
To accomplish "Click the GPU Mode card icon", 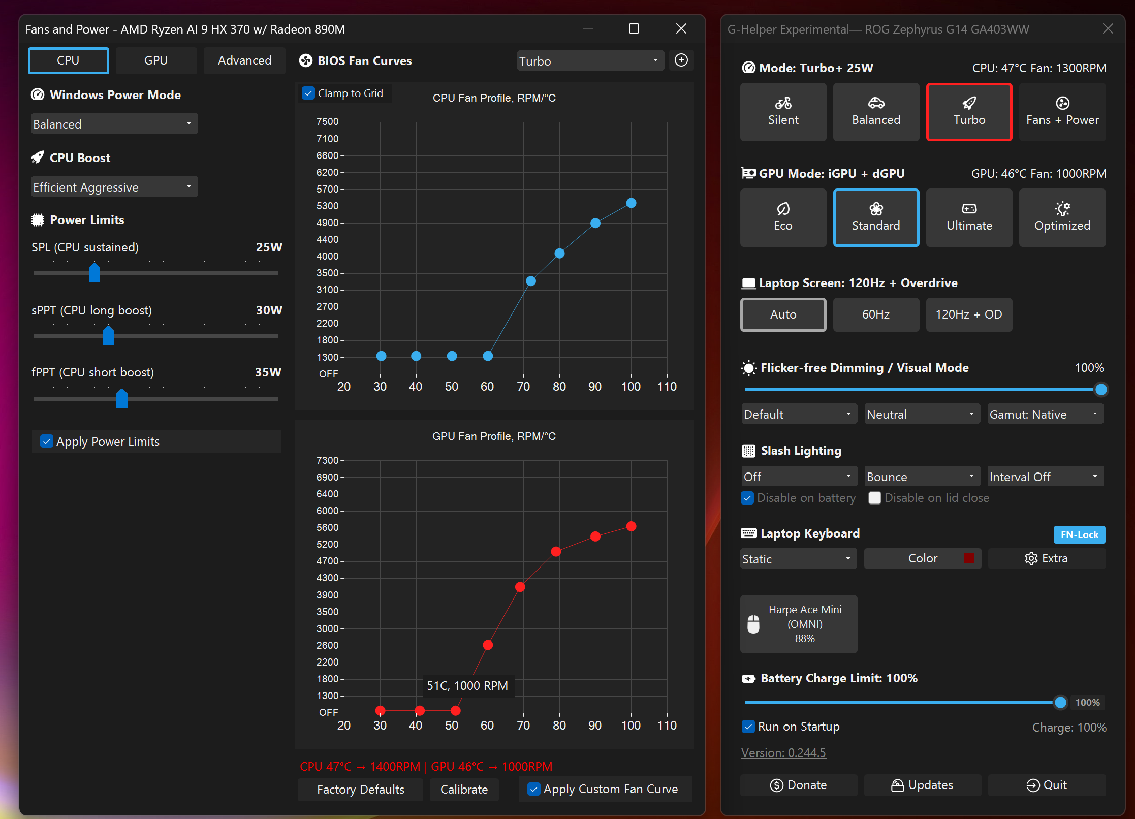I will pyautogui.click(x=748, y=173).
